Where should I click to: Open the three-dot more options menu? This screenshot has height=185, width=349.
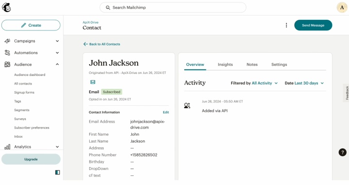pos(286,25)
